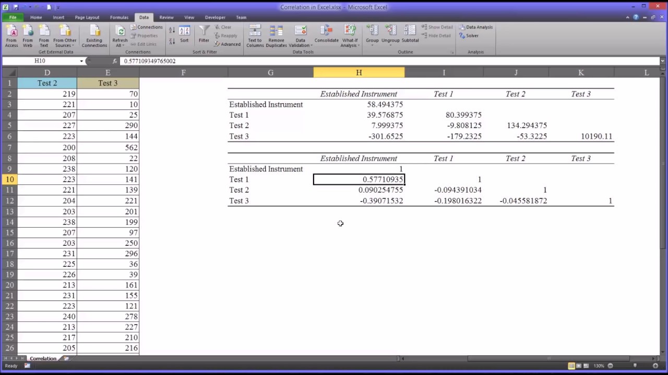Switch to the Home tab
The image size is (668, 375).
coord(36,17)
